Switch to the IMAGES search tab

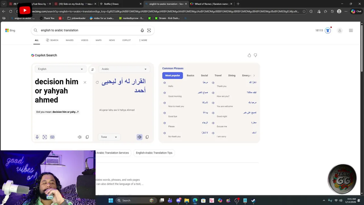69,40
